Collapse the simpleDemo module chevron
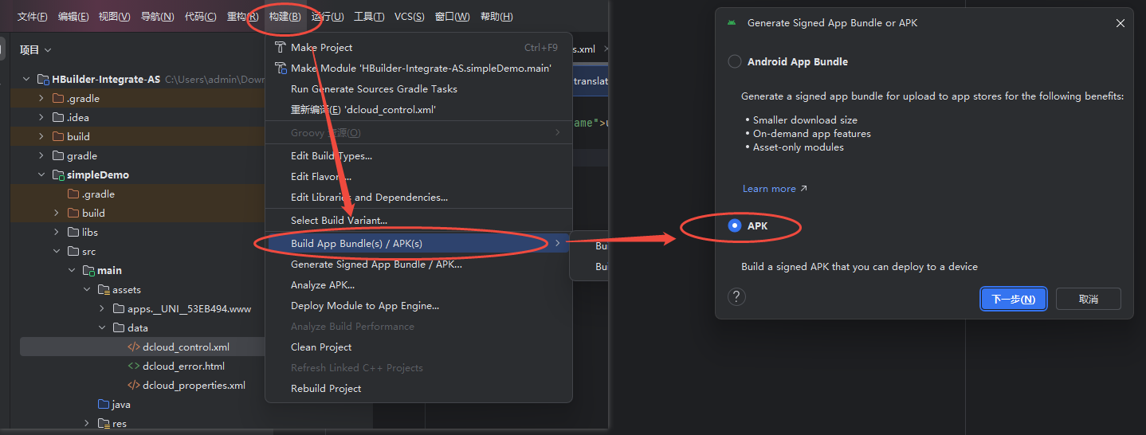This screenshot has width=1146, height=435. (41, 174)
